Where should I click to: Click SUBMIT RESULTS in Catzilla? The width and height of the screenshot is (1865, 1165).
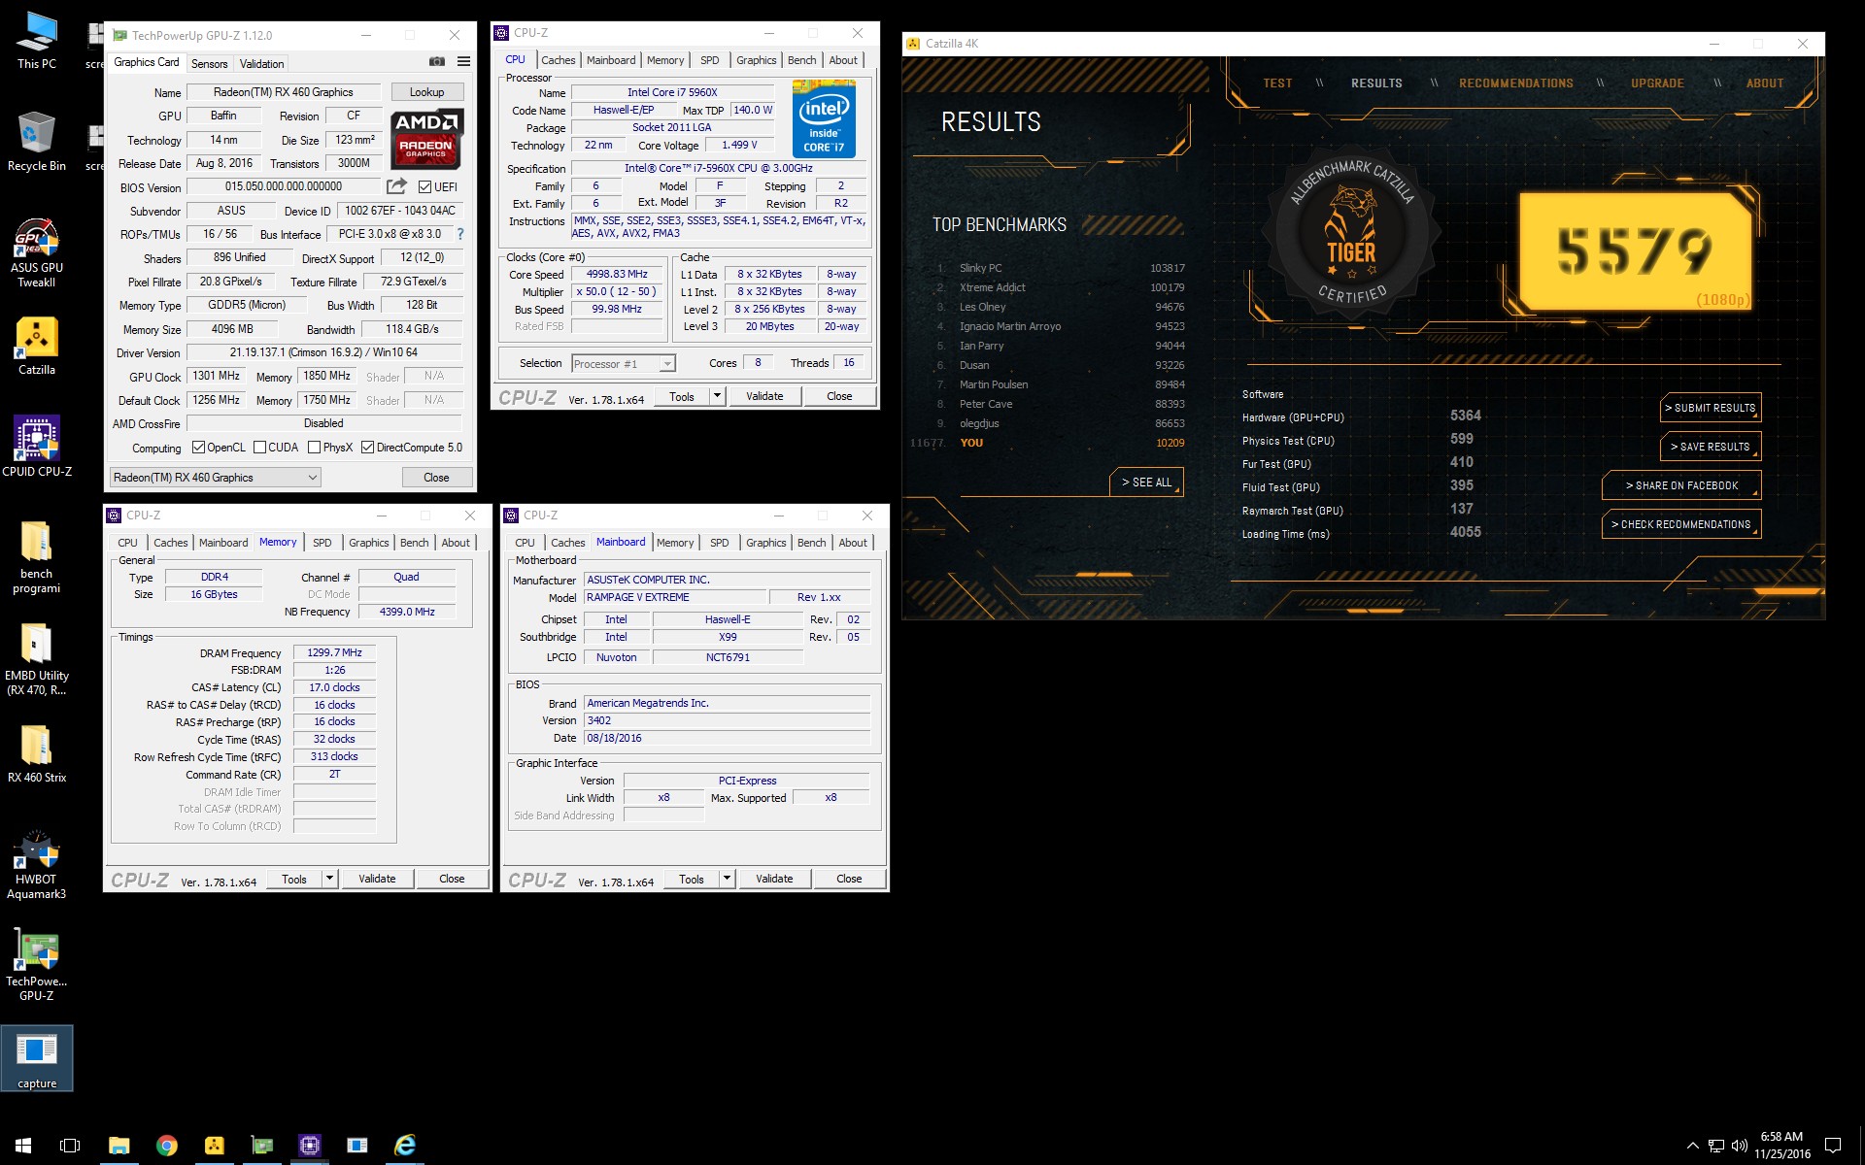(1710, 408)
